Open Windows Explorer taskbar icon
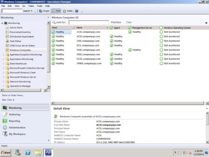Screen dimensions: 209x157 point(38,153)
